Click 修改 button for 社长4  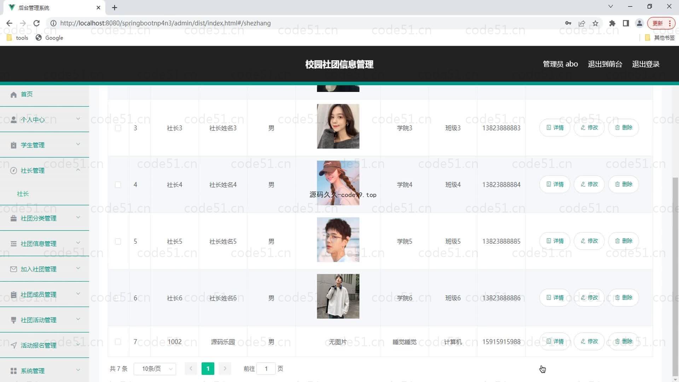pyautogui.click(x=589, y=184)
